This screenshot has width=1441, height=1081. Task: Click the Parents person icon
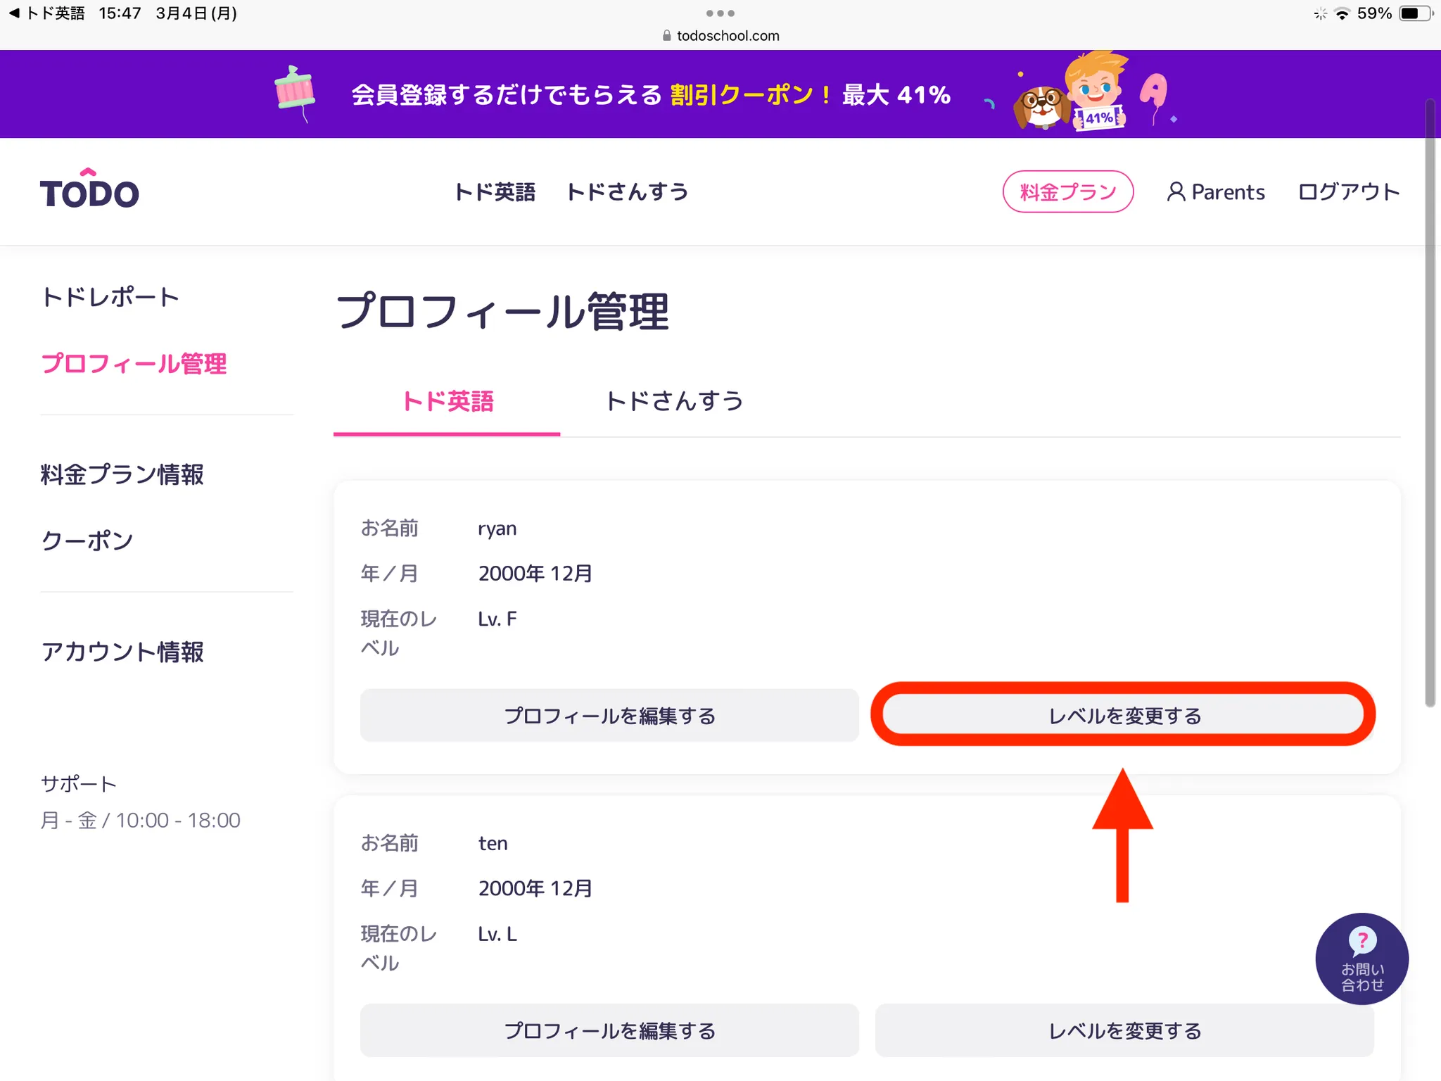(1175, 191)
